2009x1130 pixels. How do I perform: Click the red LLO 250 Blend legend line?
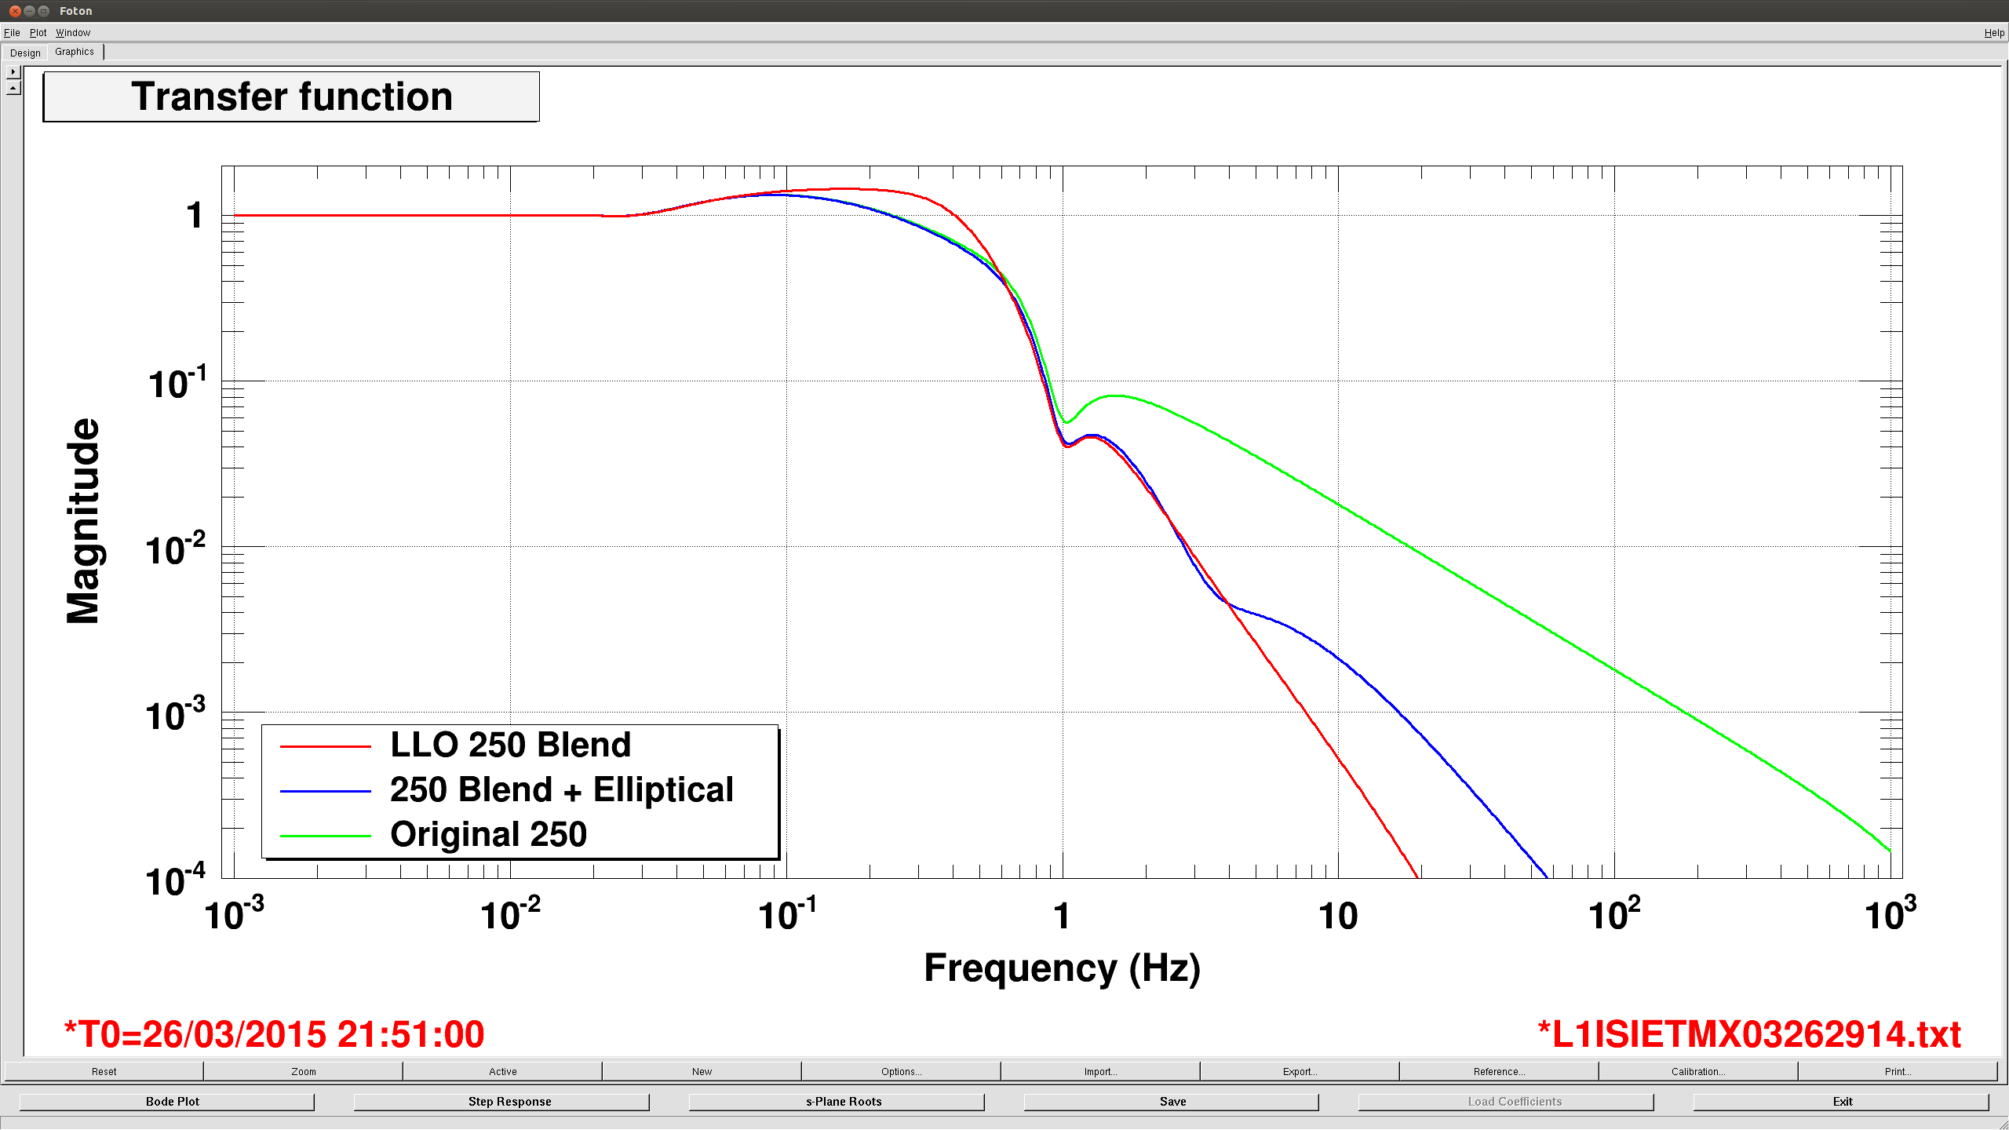(x=326, y=746)
